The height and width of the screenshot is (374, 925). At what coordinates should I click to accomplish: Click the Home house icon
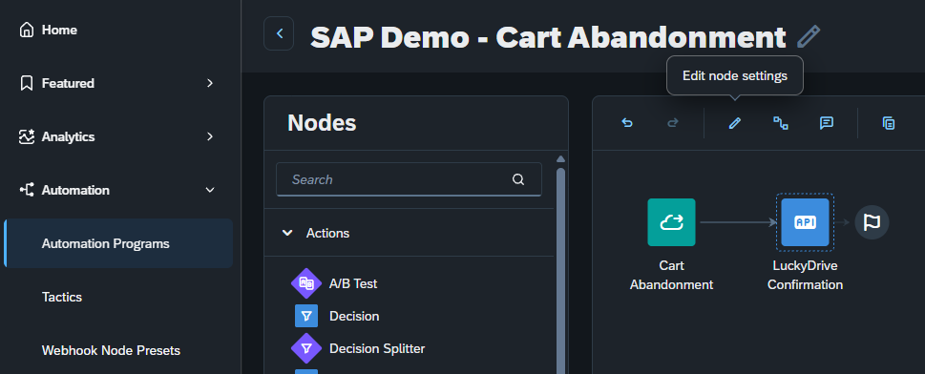[27, 31]
